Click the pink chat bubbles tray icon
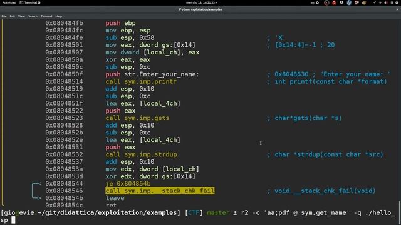The height and width of the screenshot is (225, 401). click(x=357, y=2)
